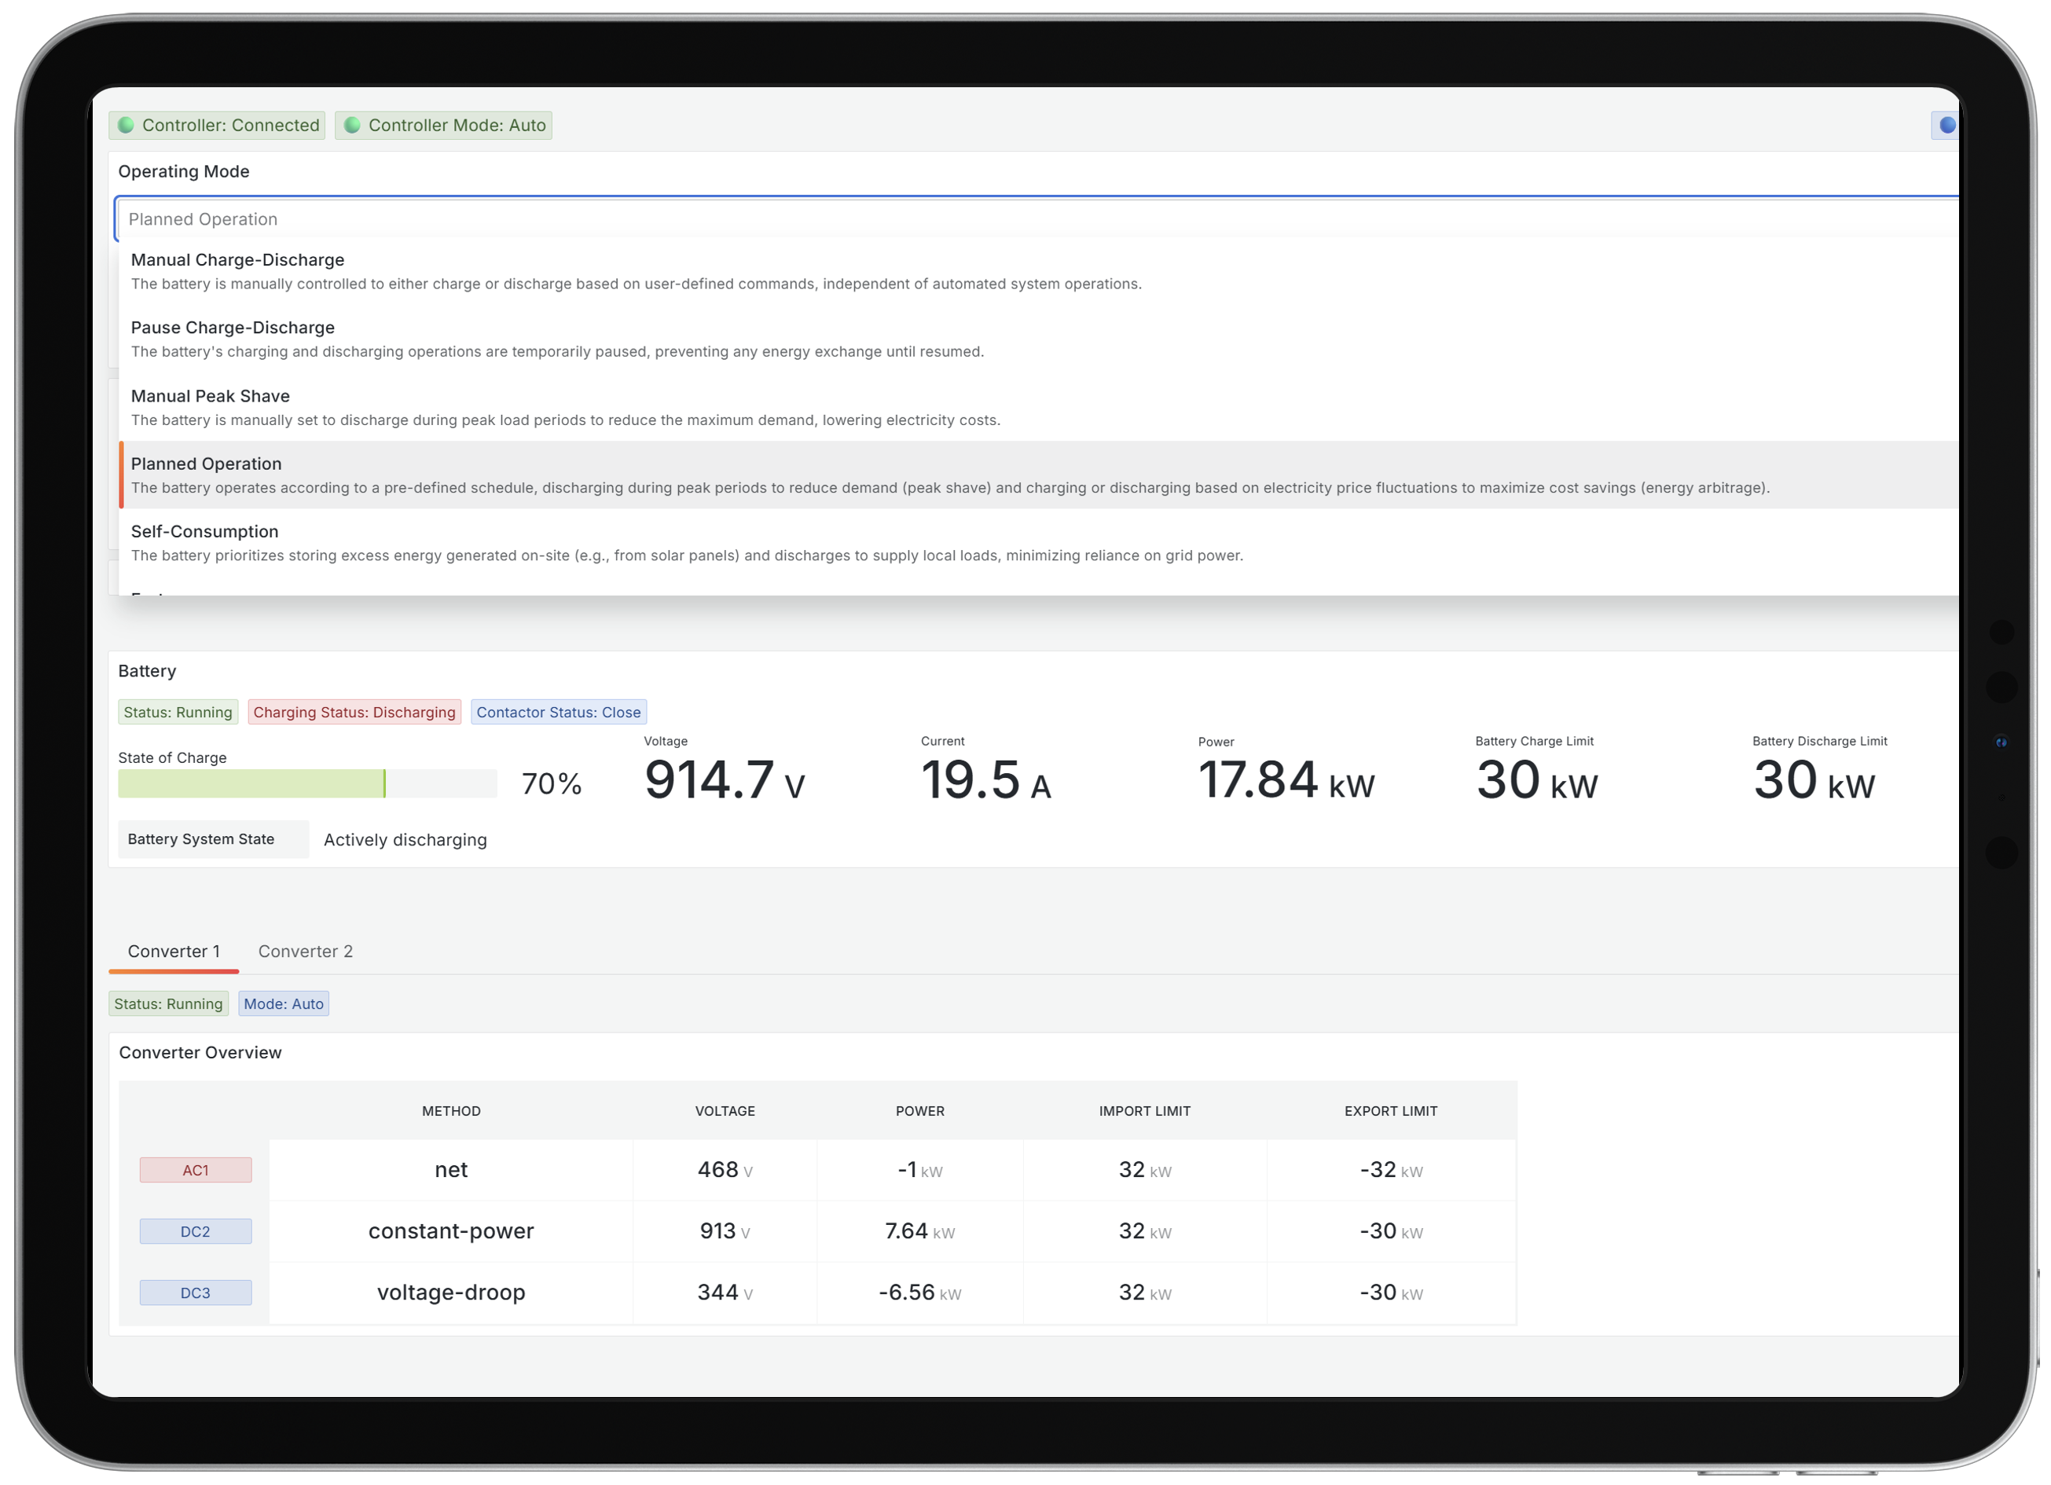
Task: Click the Controller Mode Auto green dot
Action: click(353, 125)
